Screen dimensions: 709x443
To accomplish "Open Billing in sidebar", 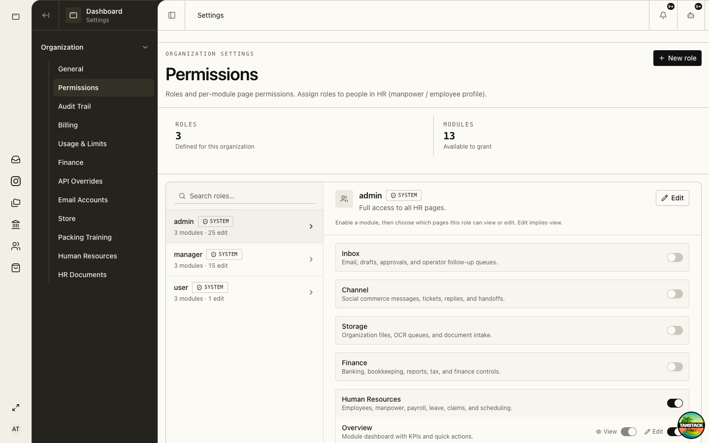I will [103, 125].
